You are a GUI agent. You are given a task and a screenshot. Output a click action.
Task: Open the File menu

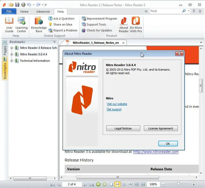9,11
